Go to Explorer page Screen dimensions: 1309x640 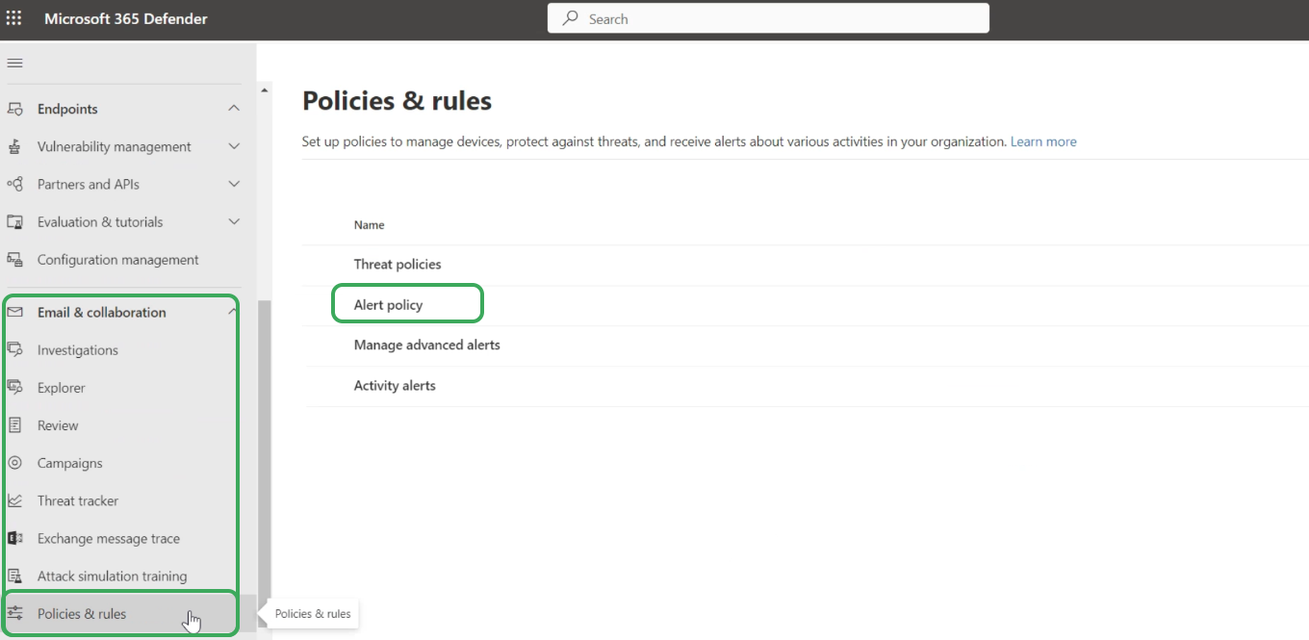coord(62,387)
